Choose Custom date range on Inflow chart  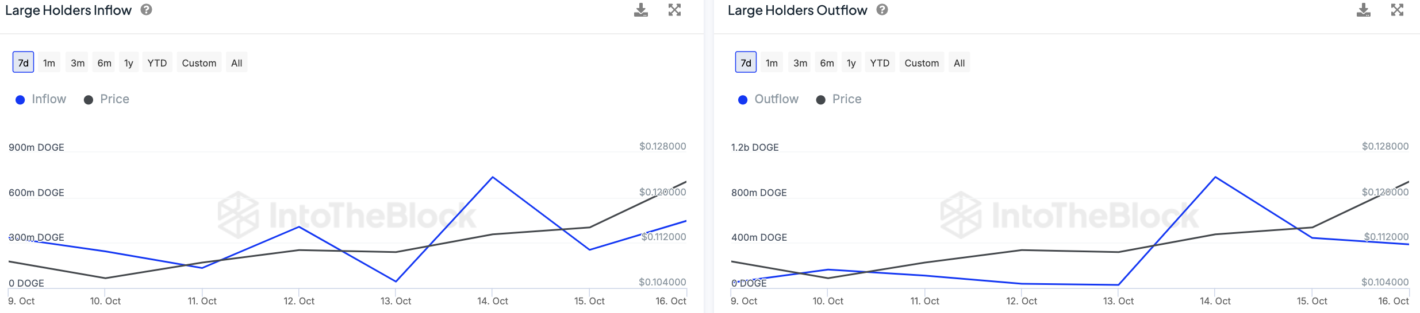[199, 62]
